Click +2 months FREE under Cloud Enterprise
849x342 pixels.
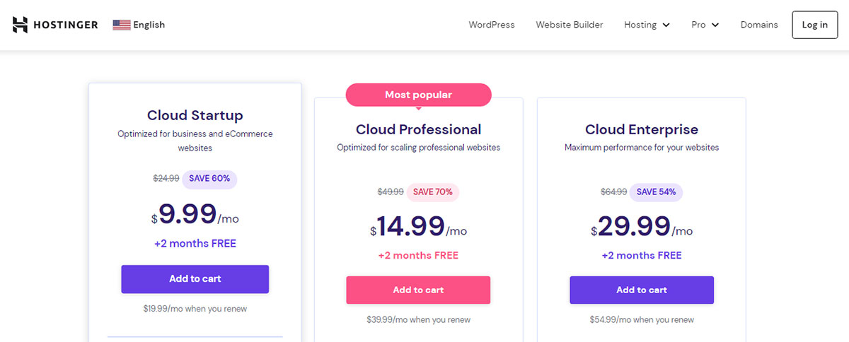click(x=642, y=255)
